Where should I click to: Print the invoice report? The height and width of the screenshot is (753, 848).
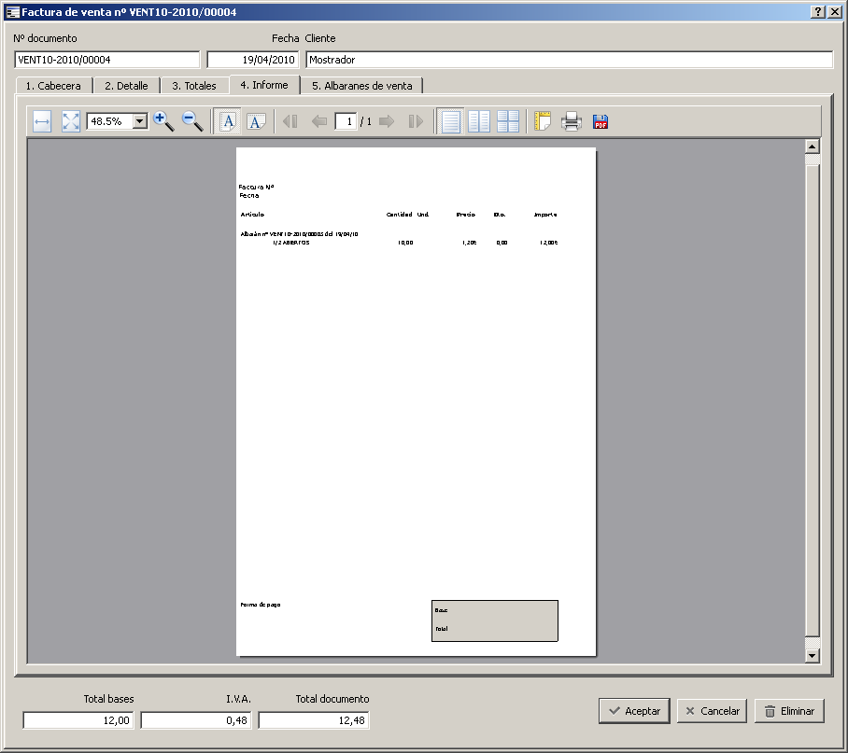(572, 121)
